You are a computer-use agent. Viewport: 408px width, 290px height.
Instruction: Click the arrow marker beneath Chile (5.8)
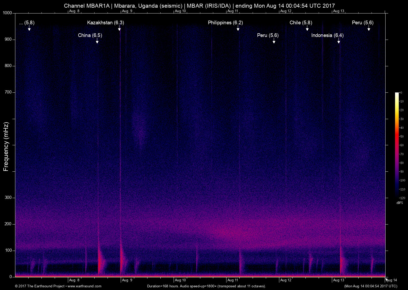point(307,29)
